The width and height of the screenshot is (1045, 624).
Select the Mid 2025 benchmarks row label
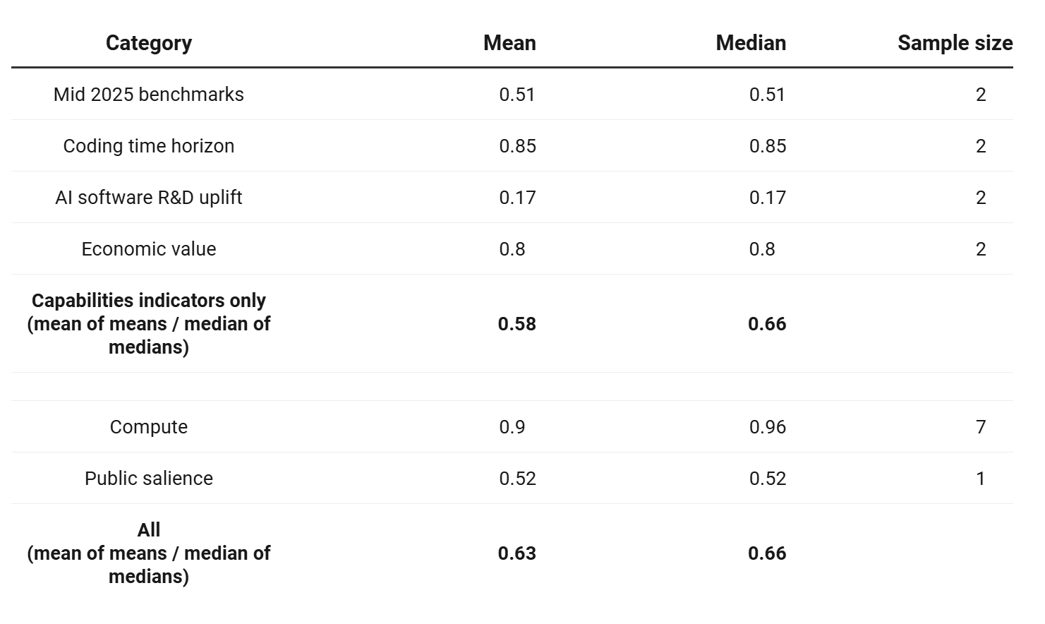pos(148,95)
